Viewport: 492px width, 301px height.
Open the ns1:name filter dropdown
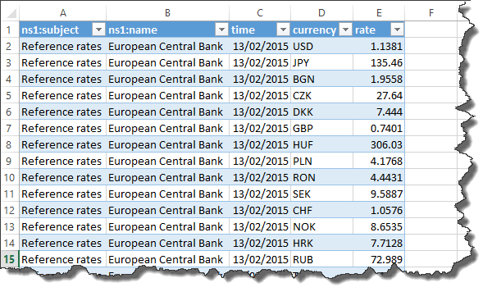point(221,30)
